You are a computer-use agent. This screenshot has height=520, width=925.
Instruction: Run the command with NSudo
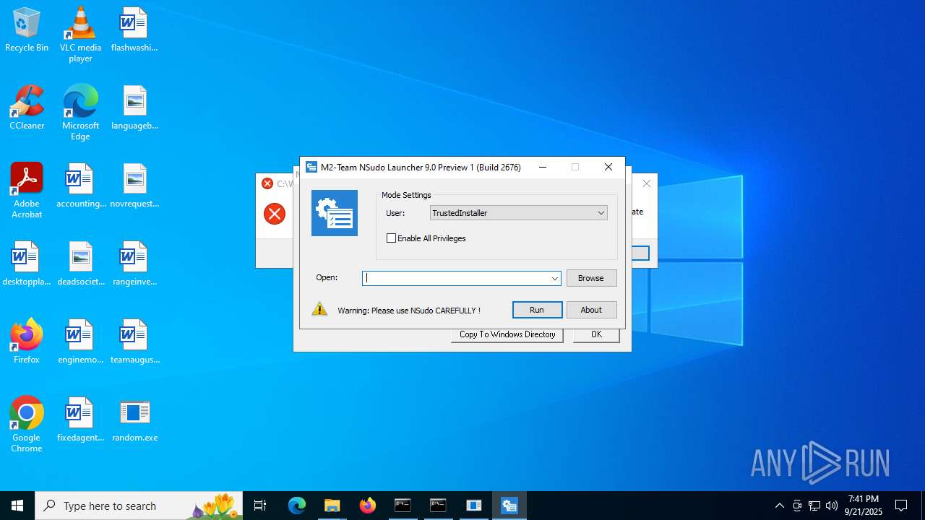[x=537, y=310]
